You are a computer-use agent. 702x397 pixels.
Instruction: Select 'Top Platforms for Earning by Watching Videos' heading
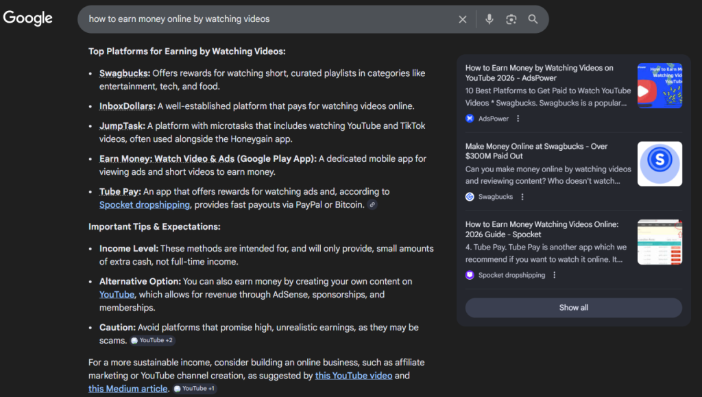pyautogui.click(x=186, y=51)
